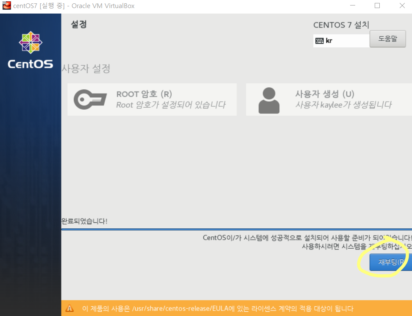Click the 재부팅(R) reboot button
This screenshot has width=412, height=316.
[391, 262]
